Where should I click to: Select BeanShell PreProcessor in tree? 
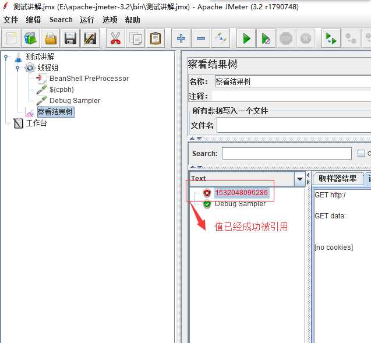coord(89,79)
